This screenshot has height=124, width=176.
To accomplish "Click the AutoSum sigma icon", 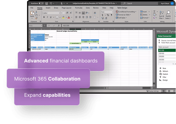I will click(x=155, y=12).
